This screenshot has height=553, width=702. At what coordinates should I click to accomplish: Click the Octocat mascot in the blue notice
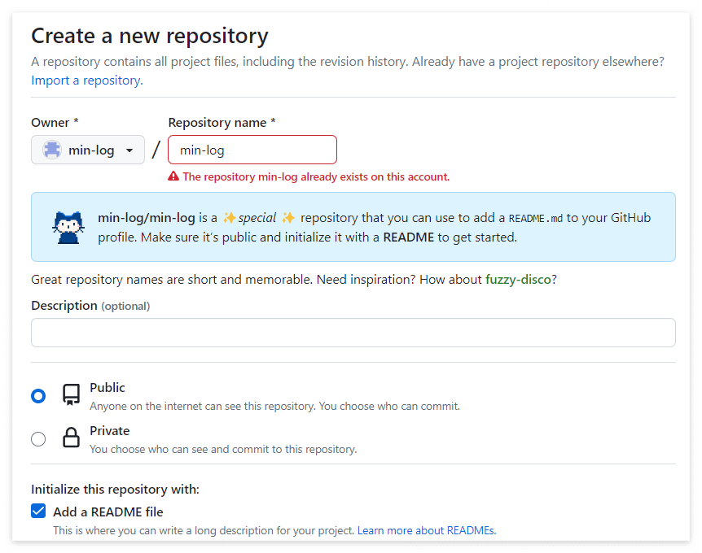(68, 227)
